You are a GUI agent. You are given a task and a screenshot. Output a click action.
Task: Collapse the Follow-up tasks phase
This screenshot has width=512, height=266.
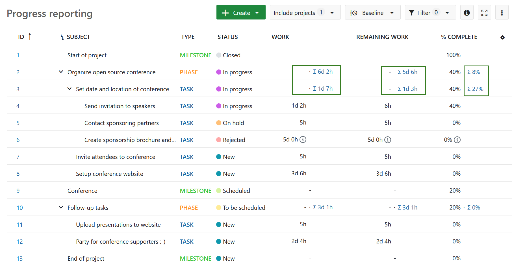point(61,207)
